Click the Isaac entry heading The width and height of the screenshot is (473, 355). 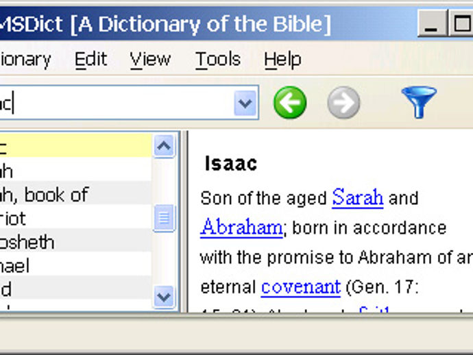tap(231, 164)
